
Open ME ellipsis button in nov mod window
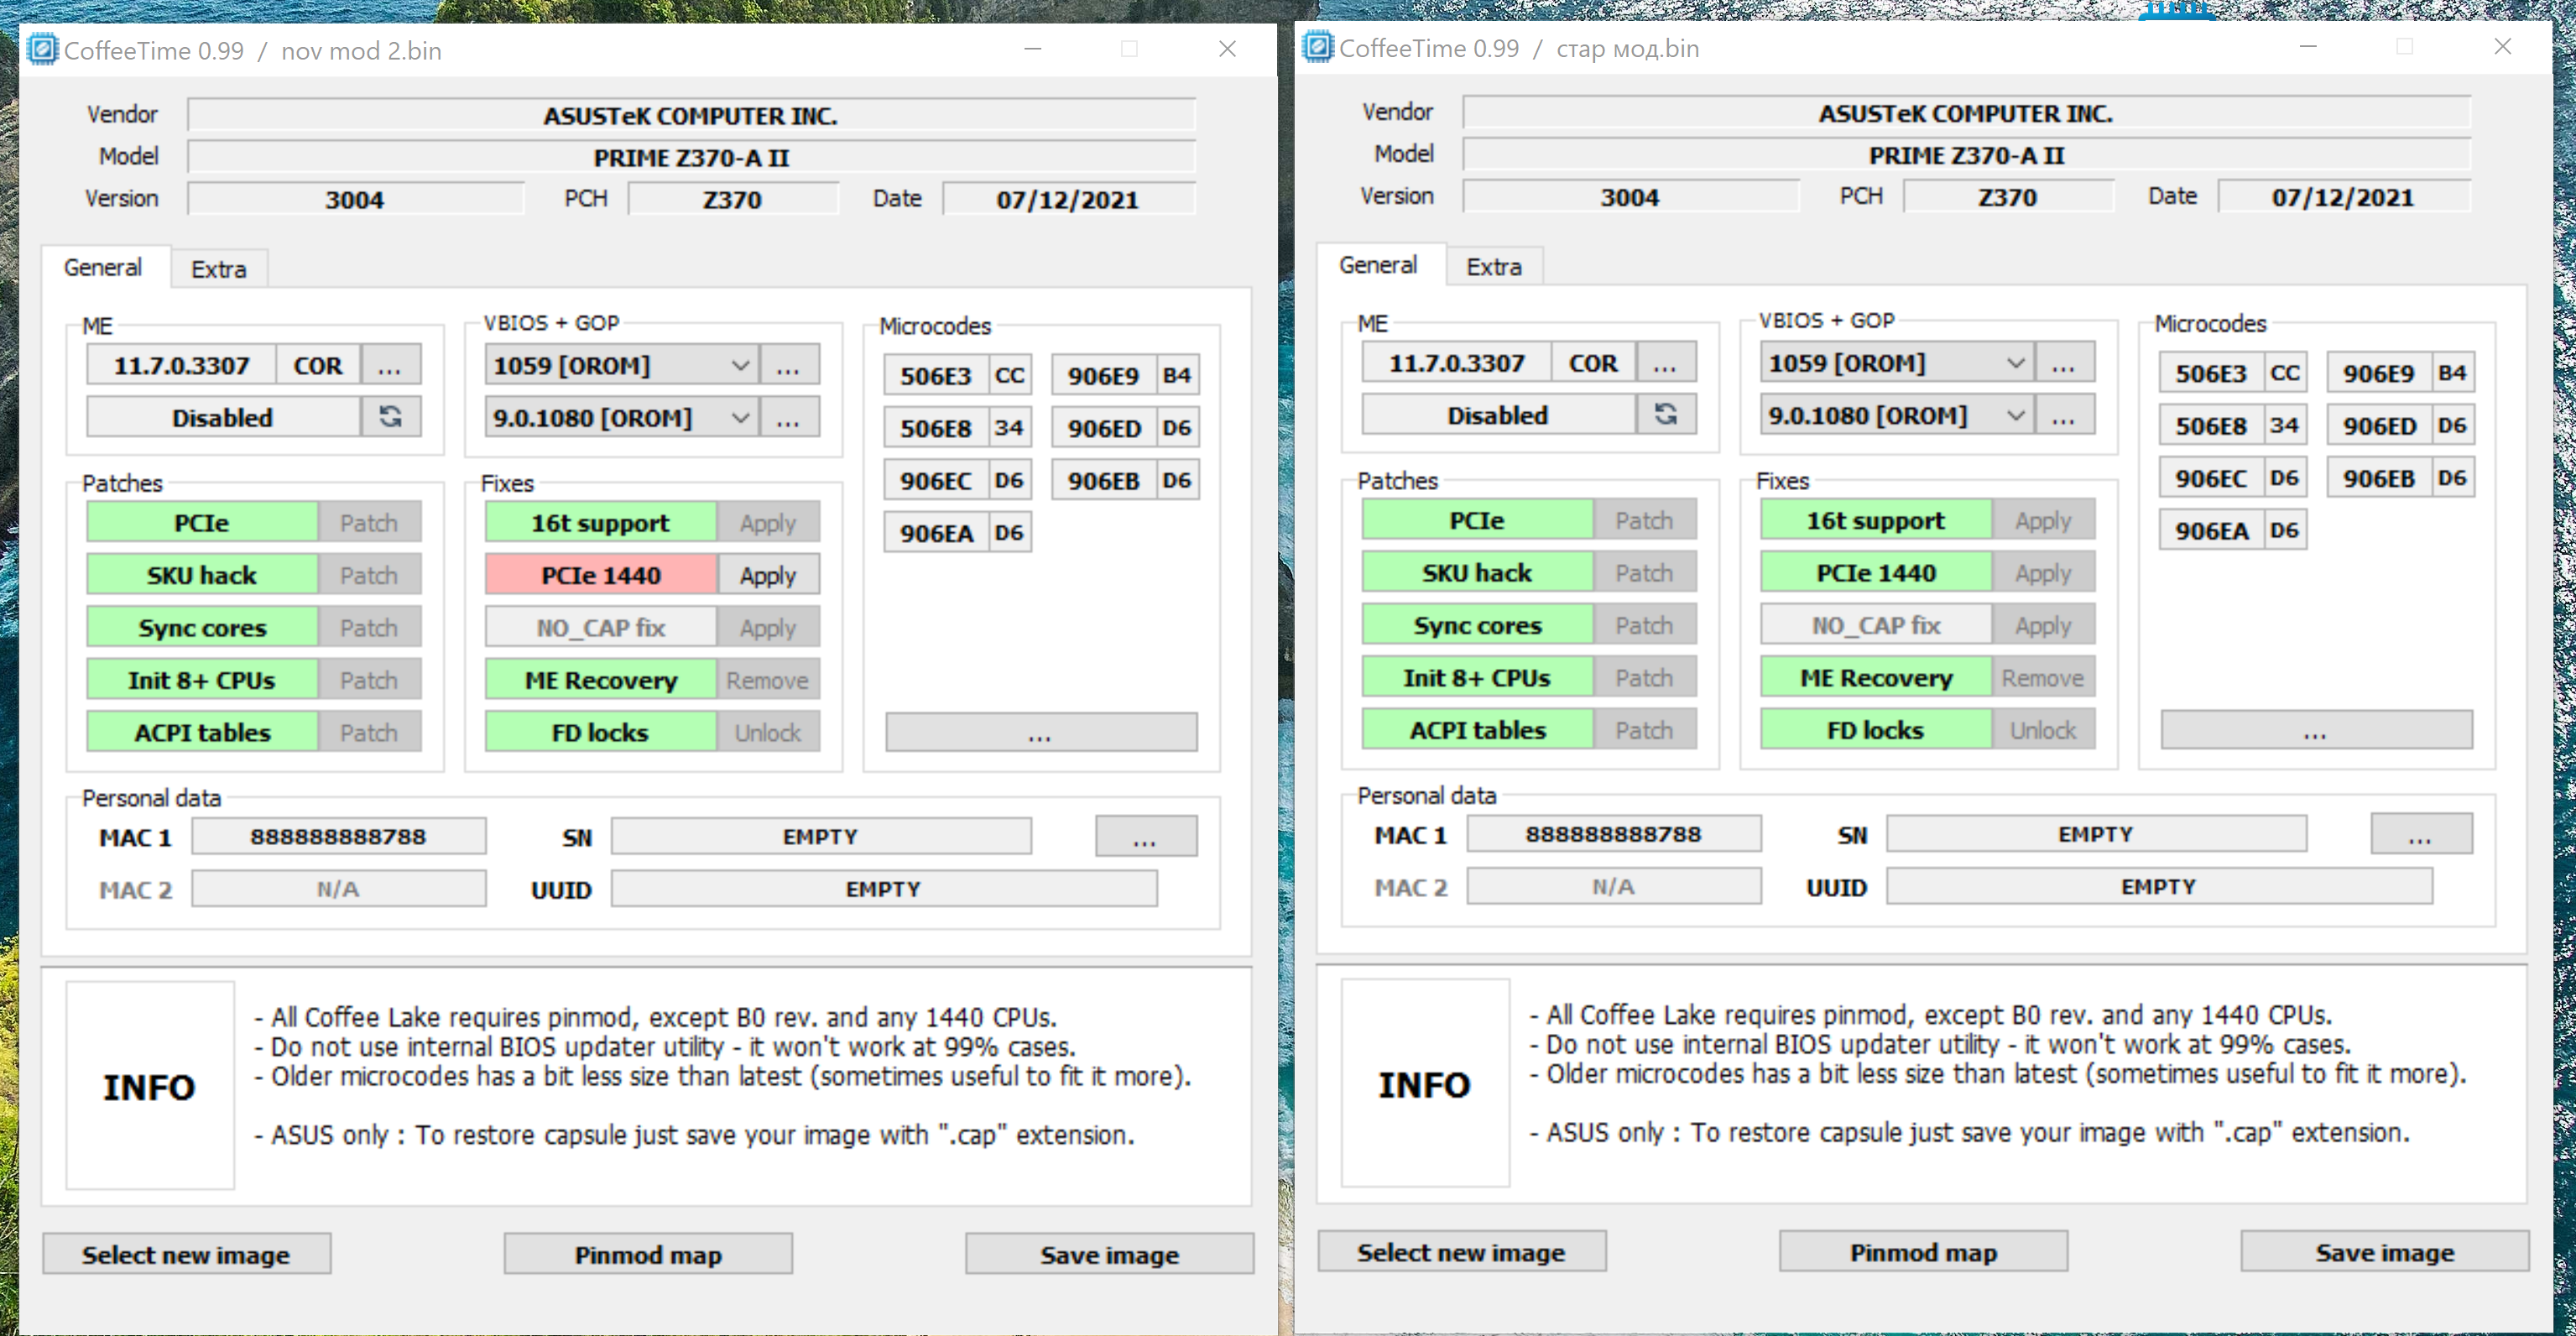coord(390,366)
